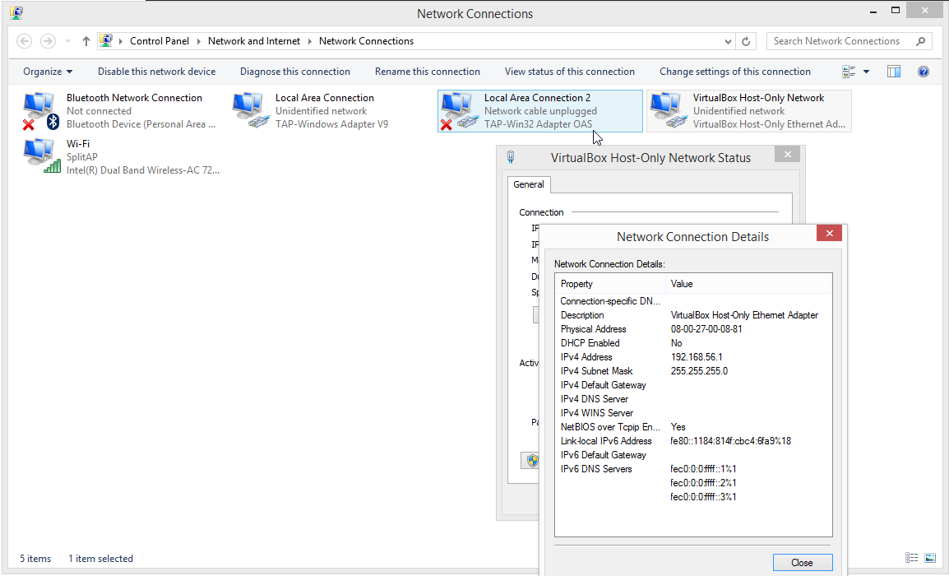Click the Value column header

749,283
